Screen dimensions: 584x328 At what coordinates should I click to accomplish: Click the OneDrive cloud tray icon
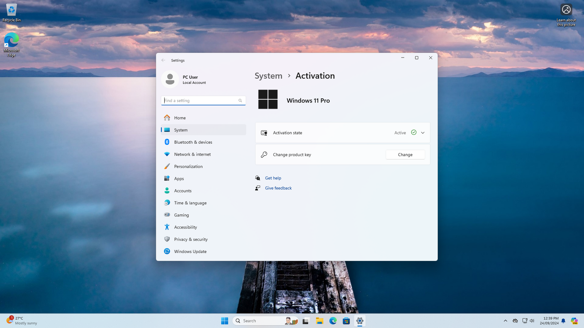[515, 321]
